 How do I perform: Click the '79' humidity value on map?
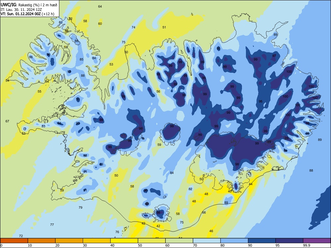(80, 208)
